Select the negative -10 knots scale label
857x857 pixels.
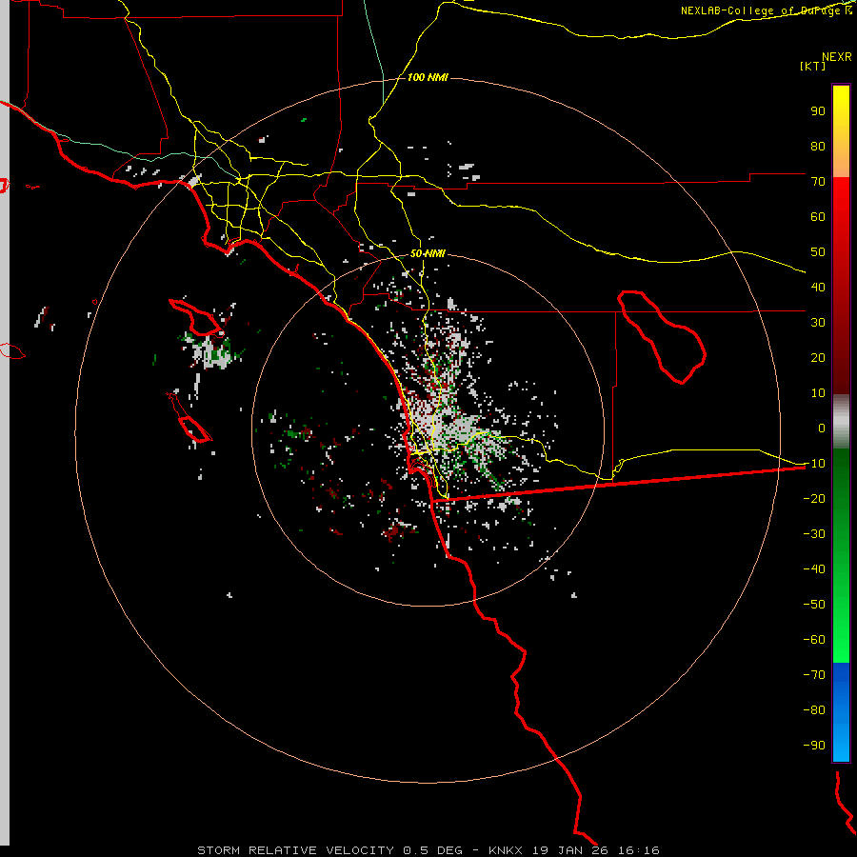(x=814, y=464)
